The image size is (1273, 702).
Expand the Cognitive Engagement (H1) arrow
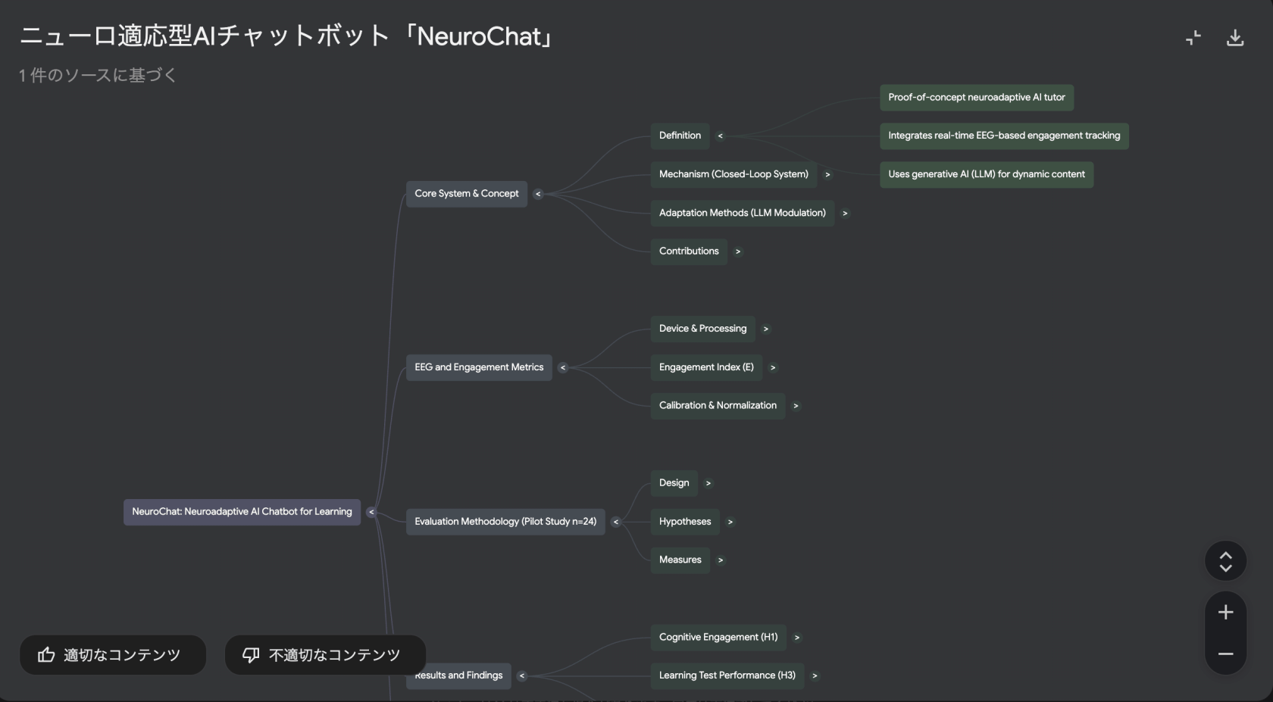click(x=796, y=638)
